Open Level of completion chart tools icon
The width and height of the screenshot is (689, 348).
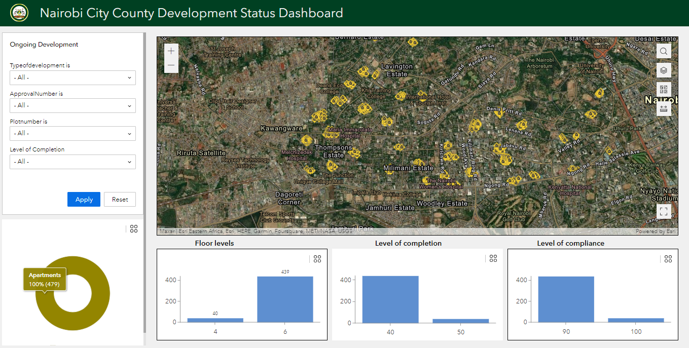[x=493, y=258]
